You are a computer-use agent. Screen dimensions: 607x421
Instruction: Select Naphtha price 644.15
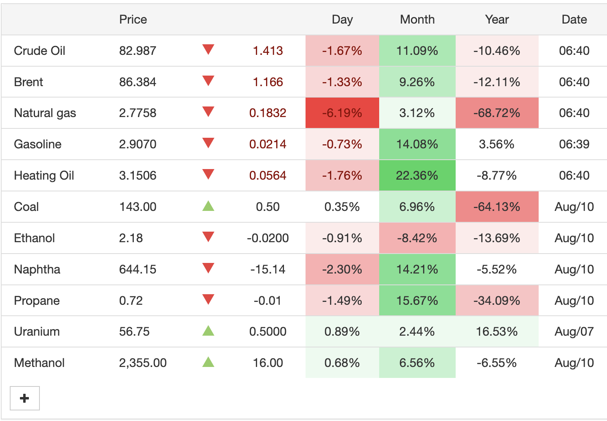tap(138, 269)
